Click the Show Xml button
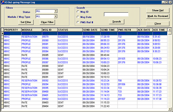 pos(158,10)
